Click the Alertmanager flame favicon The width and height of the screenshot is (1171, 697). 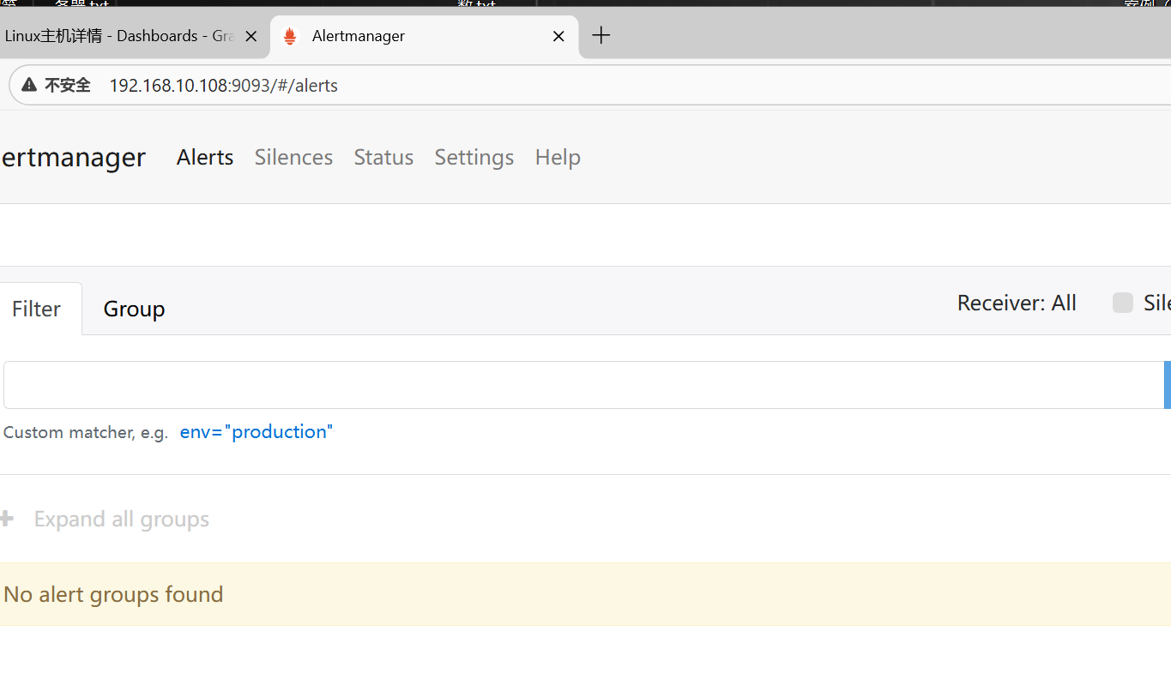point(290,36)
